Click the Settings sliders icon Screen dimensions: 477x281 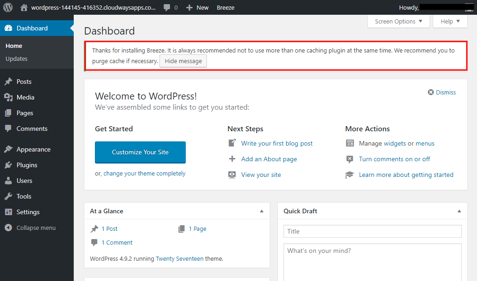[x=8, y=212]
